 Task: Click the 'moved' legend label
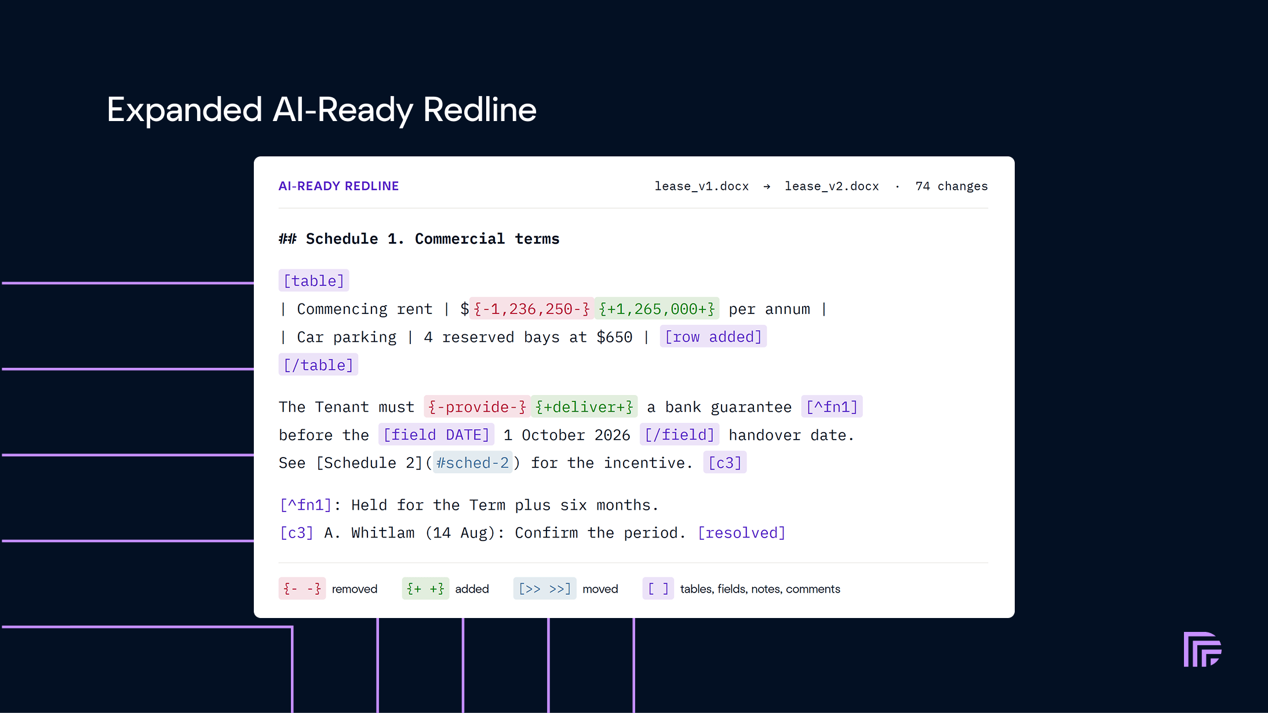(600, 588)
